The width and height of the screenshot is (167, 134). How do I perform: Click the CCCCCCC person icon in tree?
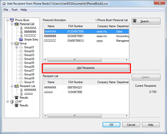pos(21,36)
